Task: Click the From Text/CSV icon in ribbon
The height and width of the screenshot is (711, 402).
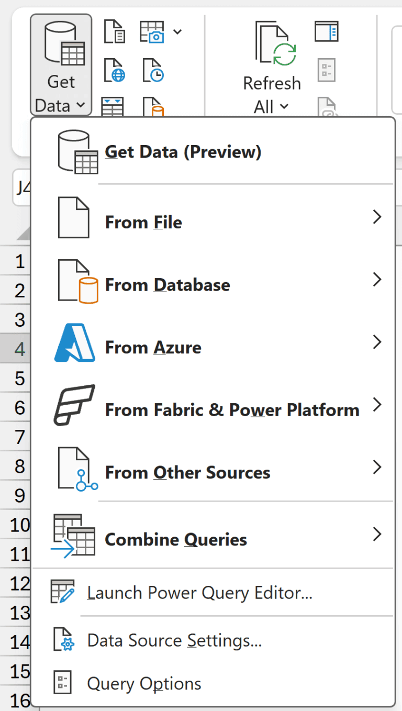Action: point(114,31)
